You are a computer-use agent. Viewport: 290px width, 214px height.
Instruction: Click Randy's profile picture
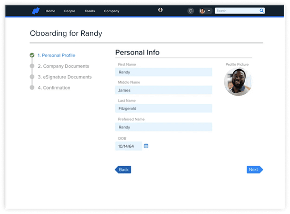[x=237, y=82]
